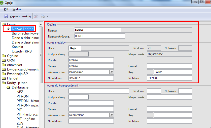The width and height of the screenshot is (211, 128).
Task: Click the save floppy disk icon
Action: coord(6,16)
